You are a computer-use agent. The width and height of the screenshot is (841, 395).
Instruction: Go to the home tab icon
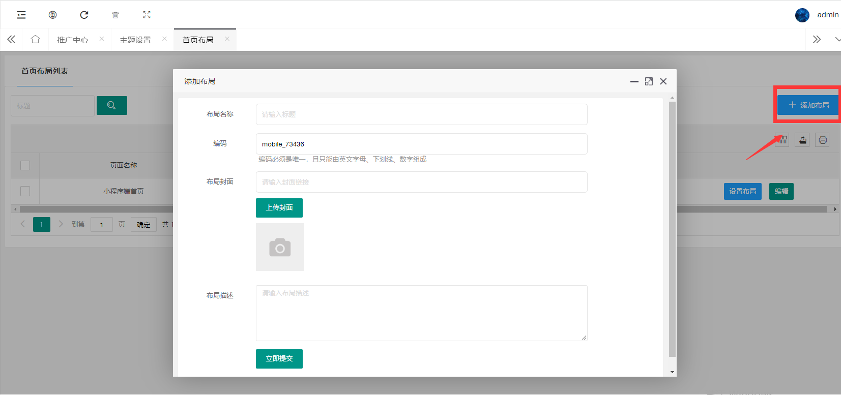click(x=35, y=39)
